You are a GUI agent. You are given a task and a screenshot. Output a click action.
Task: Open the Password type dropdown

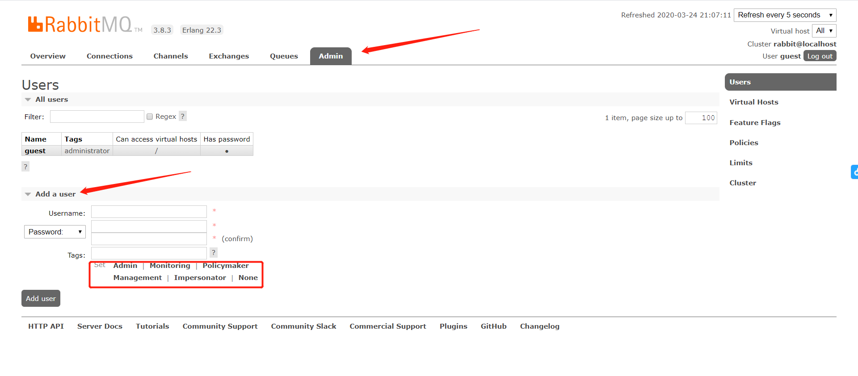(x=55, y=232)
